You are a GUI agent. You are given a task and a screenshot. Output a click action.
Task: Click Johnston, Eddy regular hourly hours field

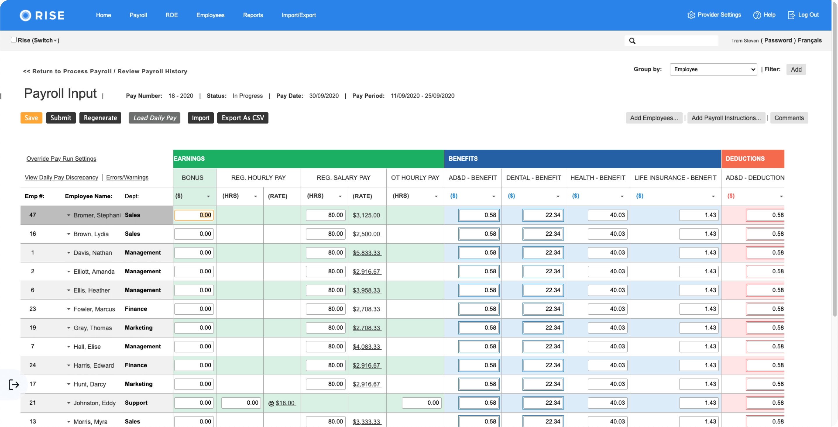(x=241, y=403)
